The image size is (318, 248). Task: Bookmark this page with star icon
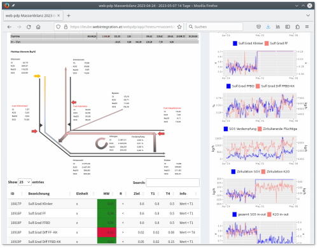click(179, 27)
